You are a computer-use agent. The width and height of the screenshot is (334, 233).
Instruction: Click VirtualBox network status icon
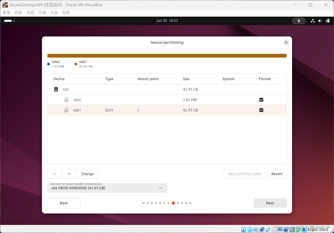pos(262,229)
